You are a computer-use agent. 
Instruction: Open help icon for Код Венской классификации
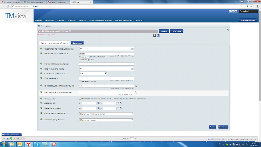click(x=41, y=92)
